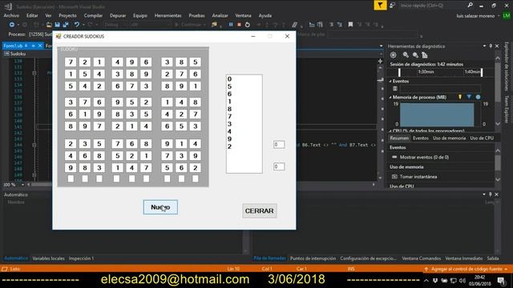Pin the Automático panel
Image resolution: width=513 pixels, height=288 pixels.
tap(490, 194)
